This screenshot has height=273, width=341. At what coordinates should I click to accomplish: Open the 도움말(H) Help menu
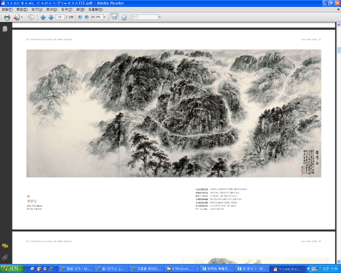point(95,9)
